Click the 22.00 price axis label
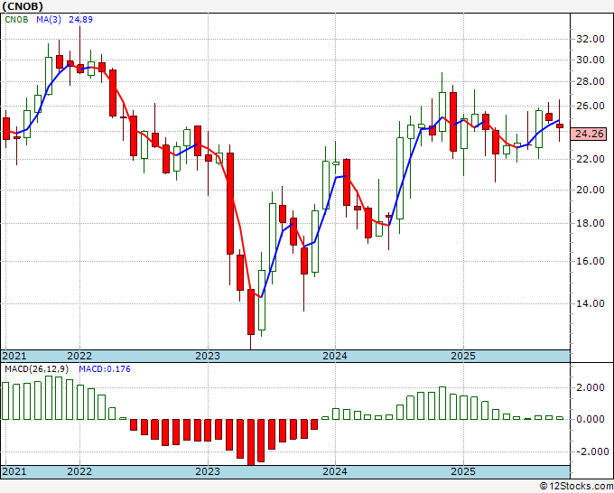 click(x=591, y=159)
